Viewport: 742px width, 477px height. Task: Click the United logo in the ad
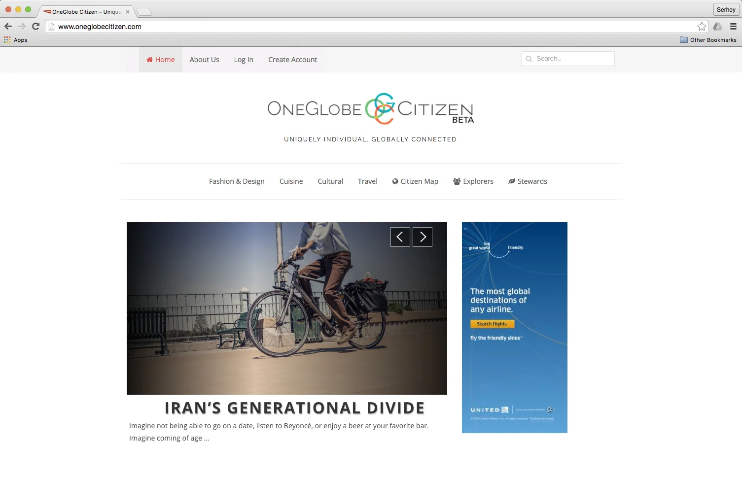pyautogui.click(x=490, y=410)
